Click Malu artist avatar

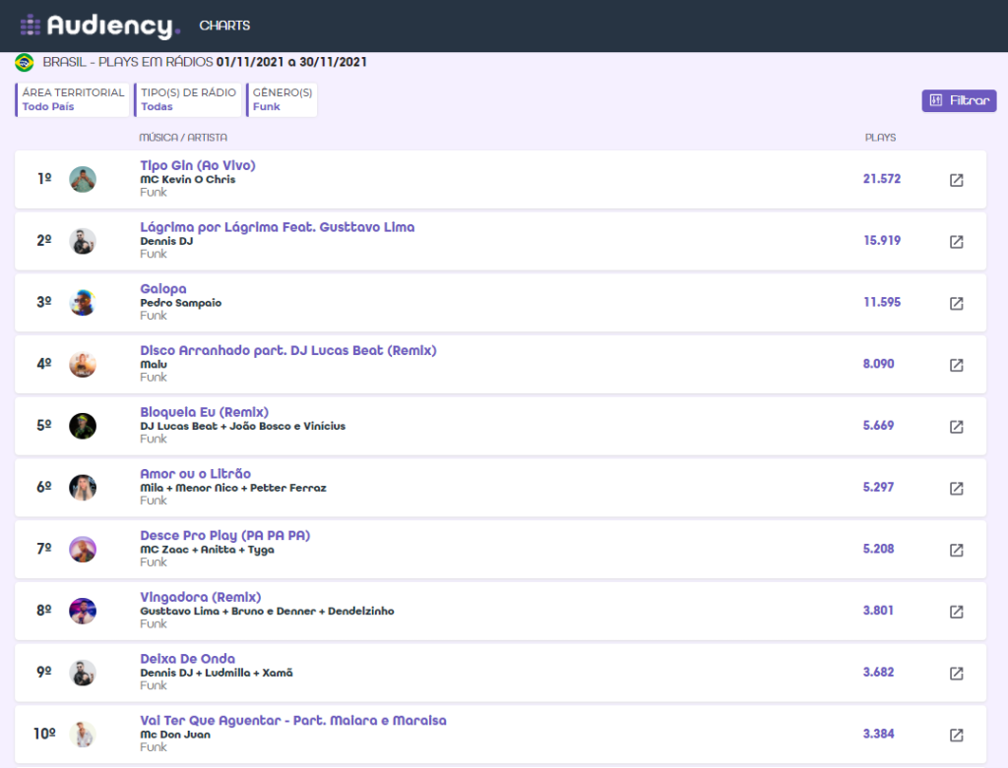coord(83,364)
